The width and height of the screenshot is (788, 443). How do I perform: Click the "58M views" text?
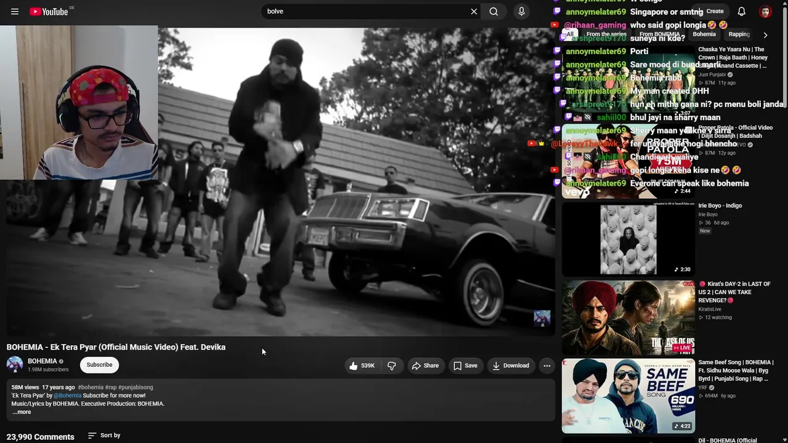coord(25,388)
